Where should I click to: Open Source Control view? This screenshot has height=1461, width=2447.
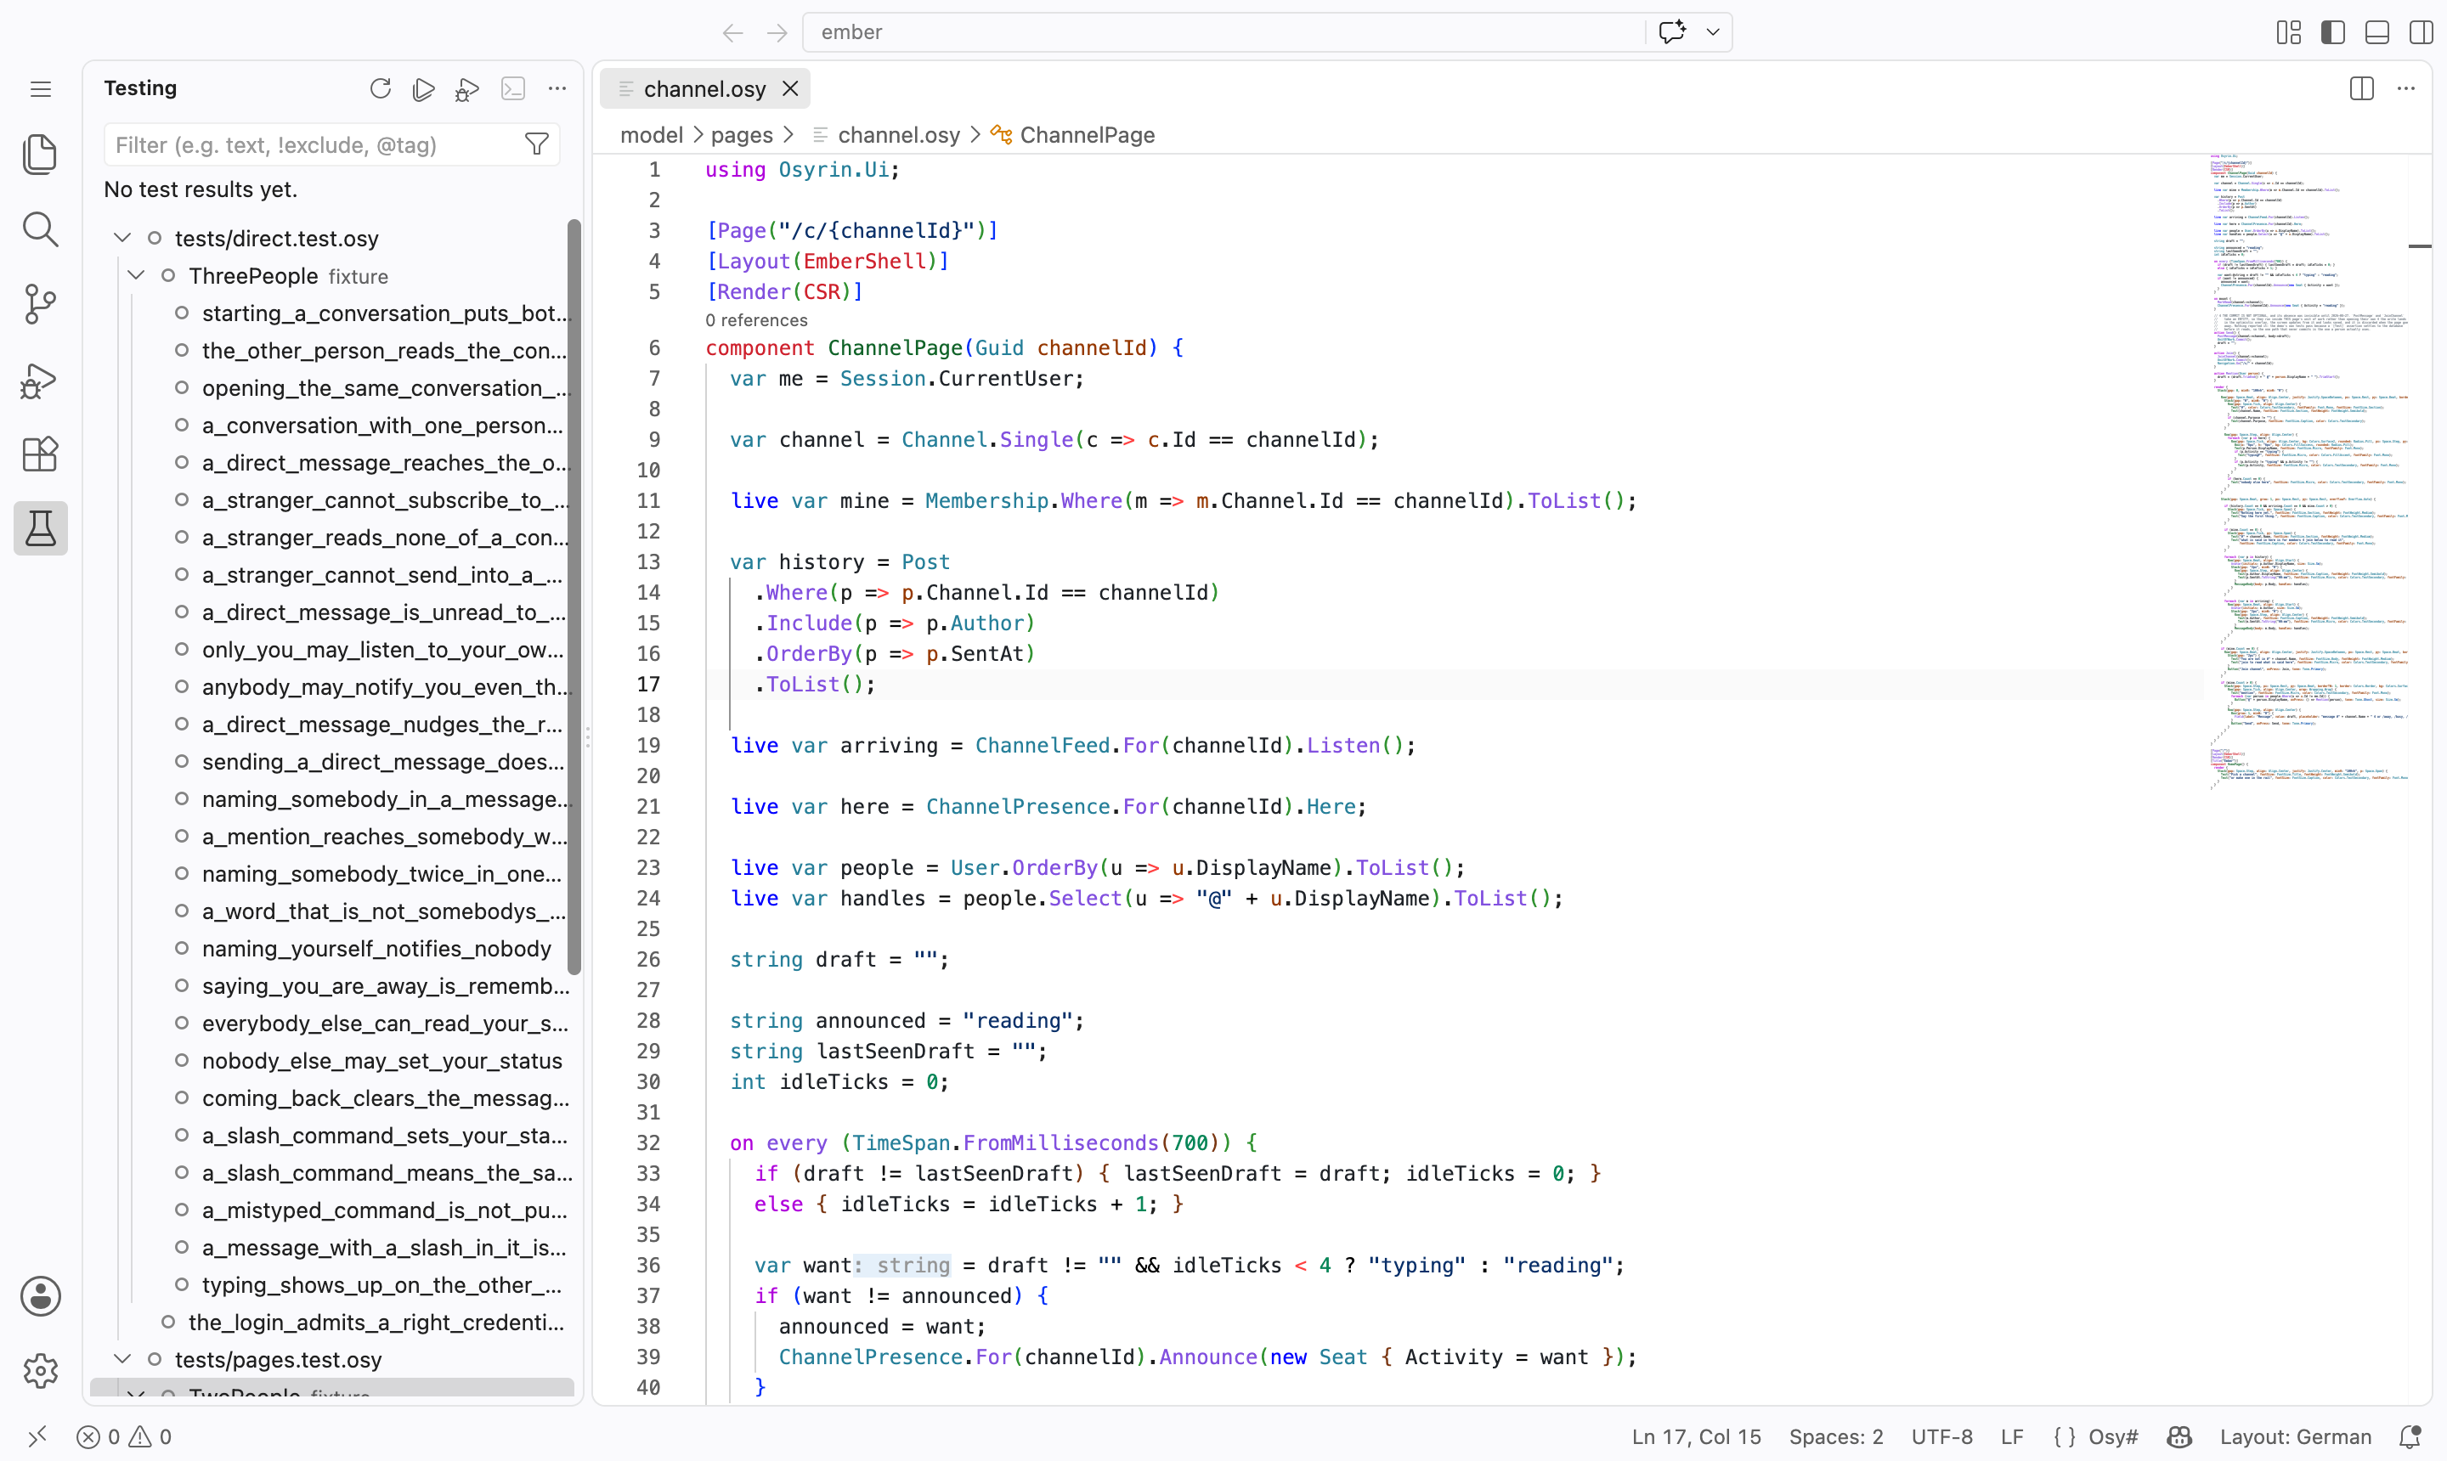tap(41, 304)
